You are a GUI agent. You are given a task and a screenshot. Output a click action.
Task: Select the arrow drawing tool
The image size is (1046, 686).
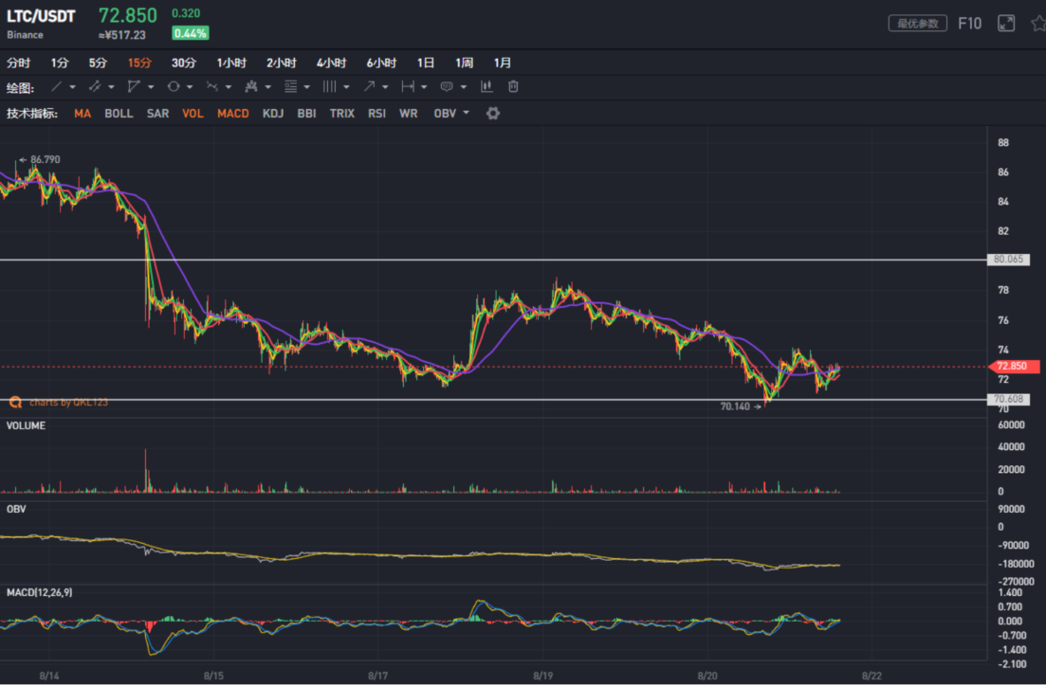click(x=369, y=86)
